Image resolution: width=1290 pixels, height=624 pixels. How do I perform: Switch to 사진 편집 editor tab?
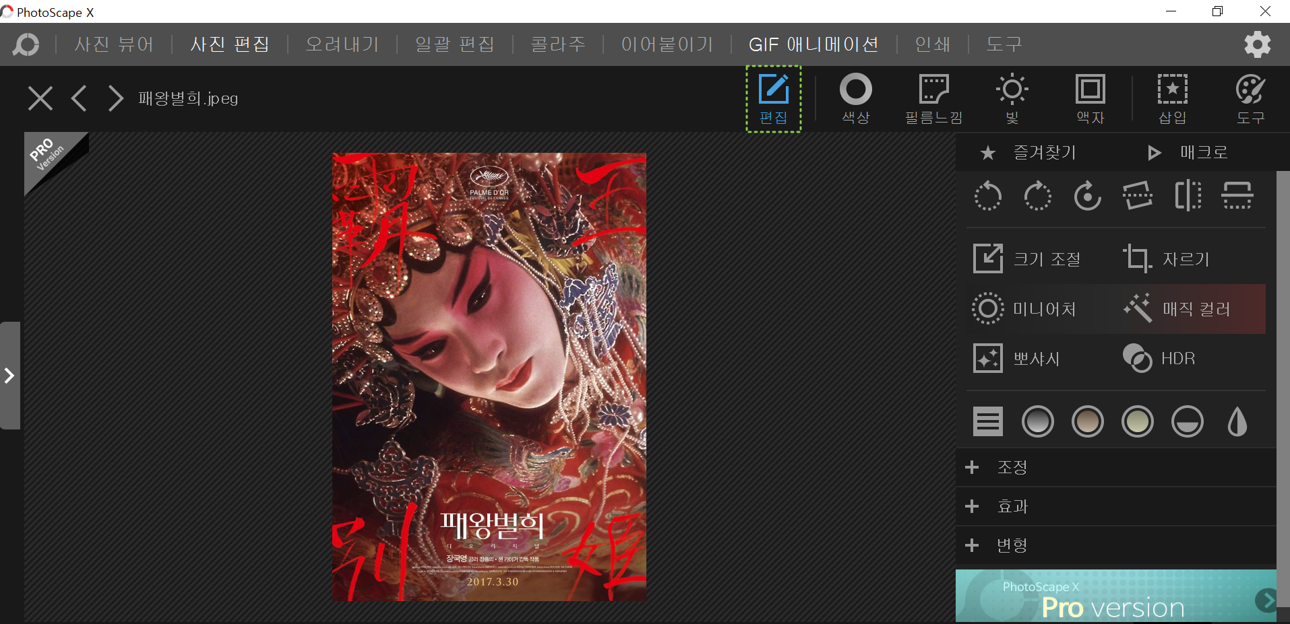click(x=230, y=44)
